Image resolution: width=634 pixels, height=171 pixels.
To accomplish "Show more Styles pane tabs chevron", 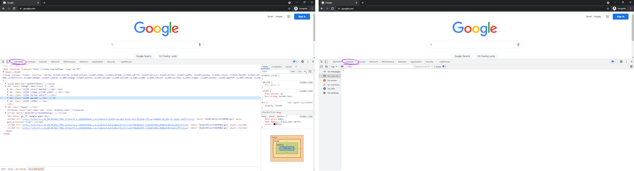I will 296,67.
